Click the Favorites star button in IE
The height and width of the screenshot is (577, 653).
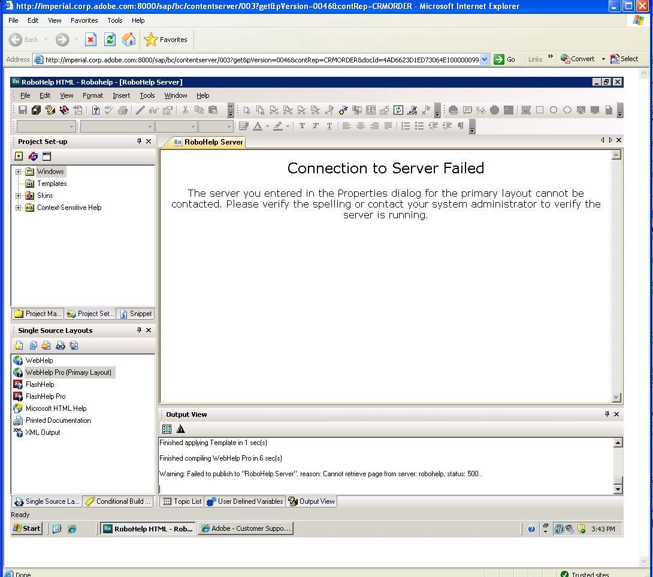coord(166,40)
